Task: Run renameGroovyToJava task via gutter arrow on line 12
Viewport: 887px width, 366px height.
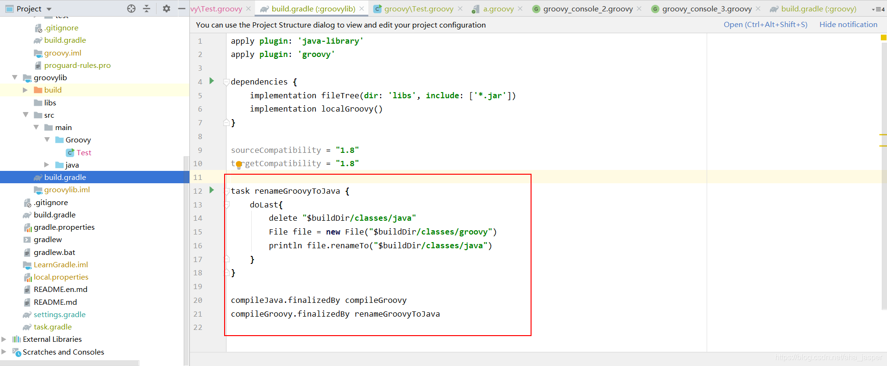Action: pyautogui.click(x=212, y=190)
